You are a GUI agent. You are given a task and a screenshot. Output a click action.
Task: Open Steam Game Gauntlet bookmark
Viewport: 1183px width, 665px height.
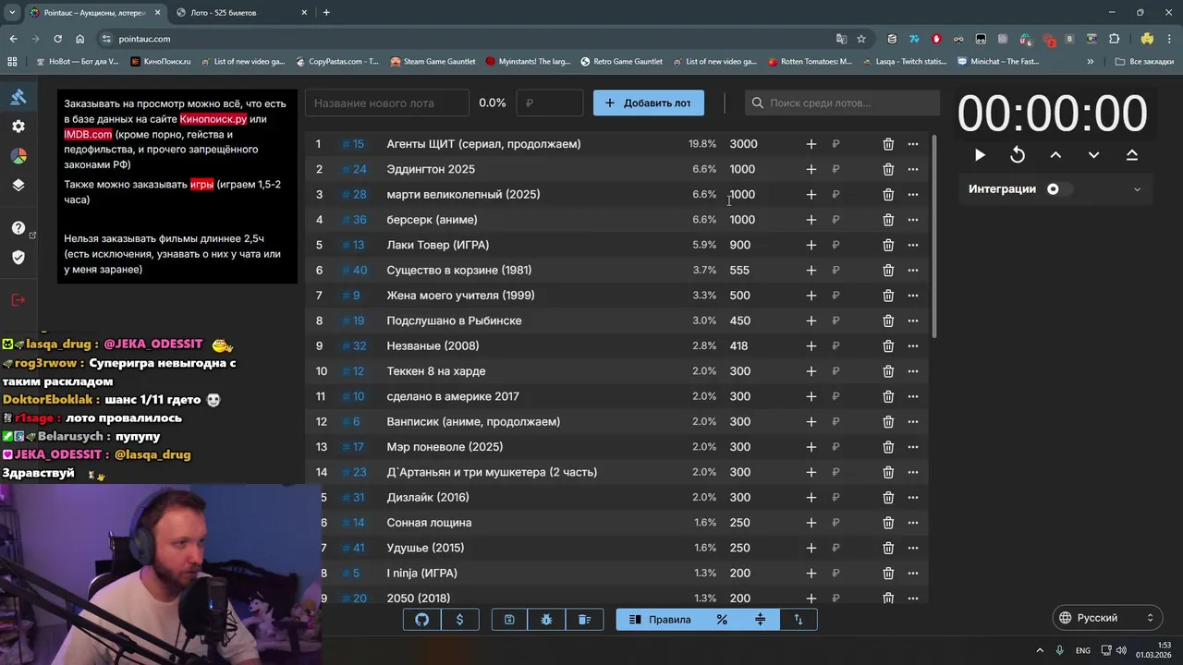point(433,62)
